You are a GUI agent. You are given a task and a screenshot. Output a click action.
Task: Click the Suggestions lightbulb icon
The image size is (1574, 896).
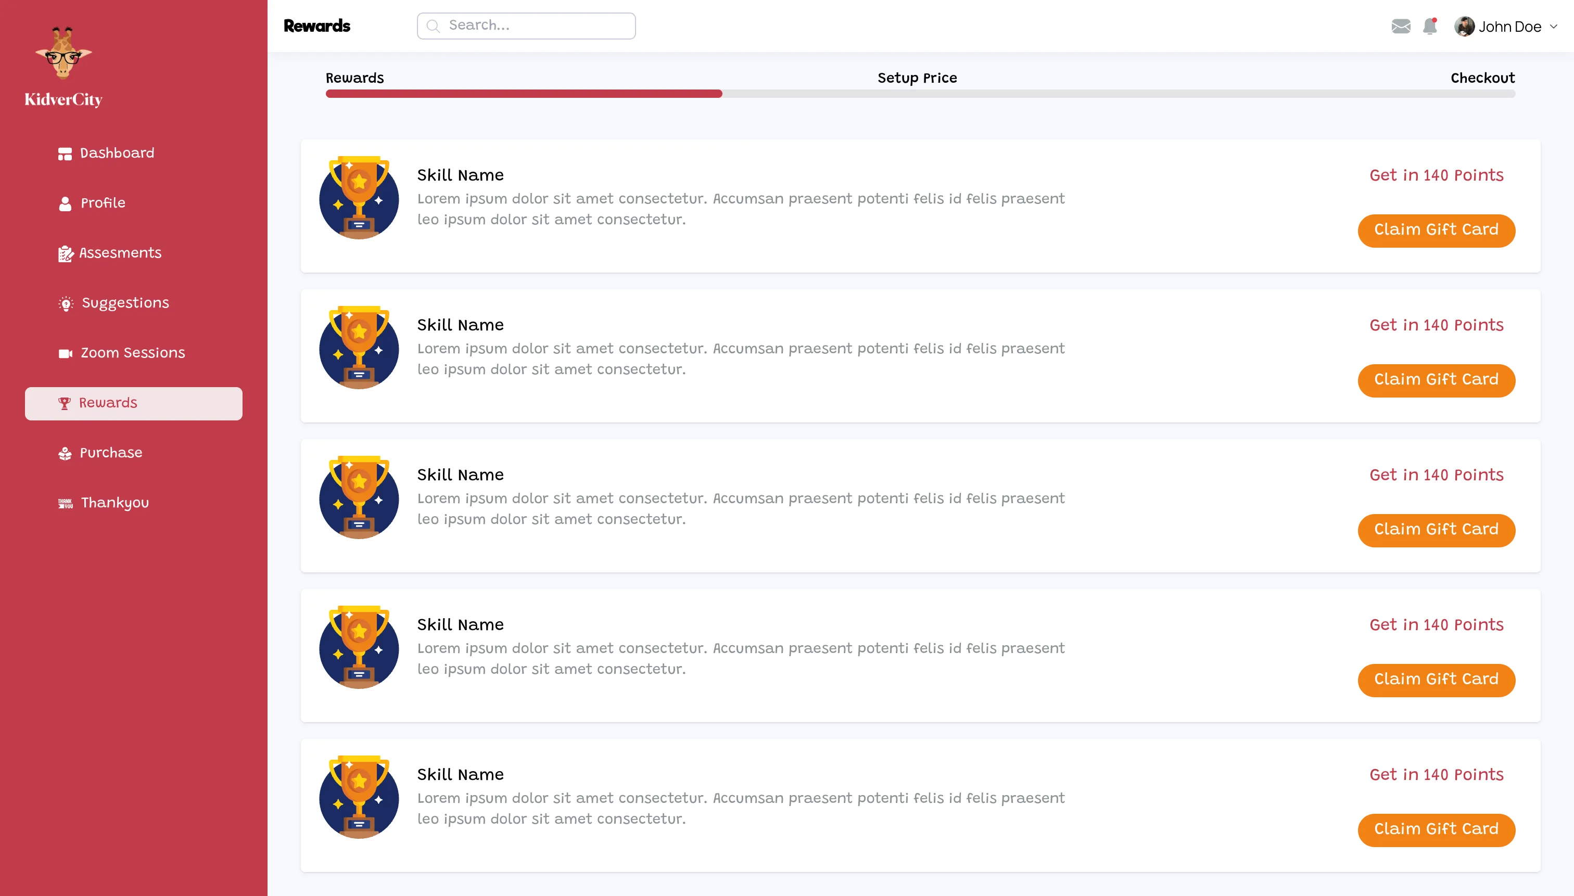[x=65, y=303]
